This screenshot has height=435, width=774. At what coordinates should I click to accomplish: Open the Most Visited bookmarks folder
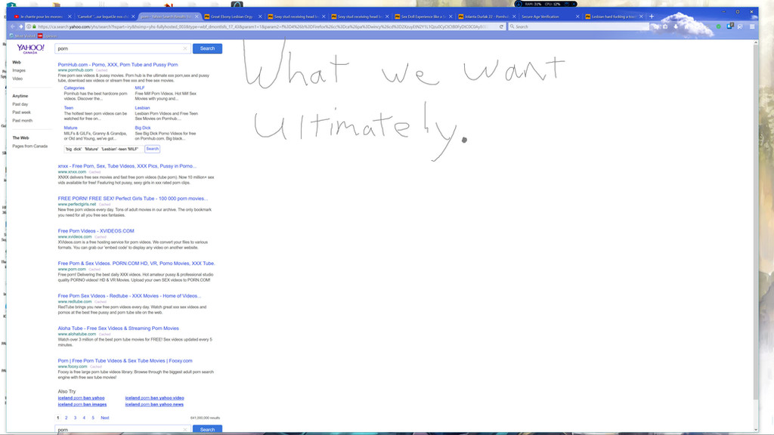(22, 36)
